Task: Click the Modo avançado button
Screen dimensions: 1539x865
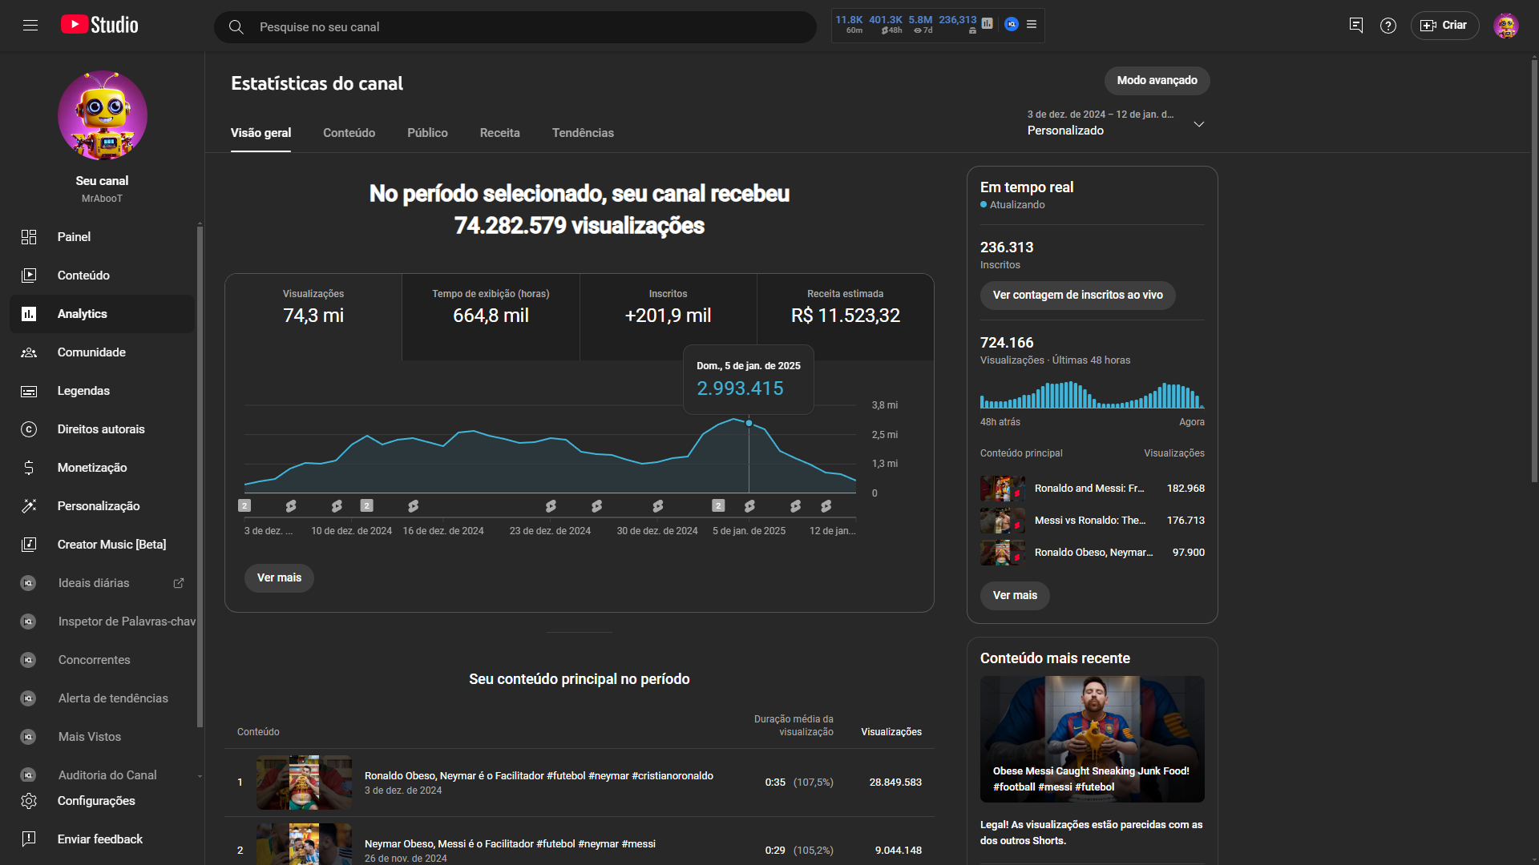Action: (1157, 80)
